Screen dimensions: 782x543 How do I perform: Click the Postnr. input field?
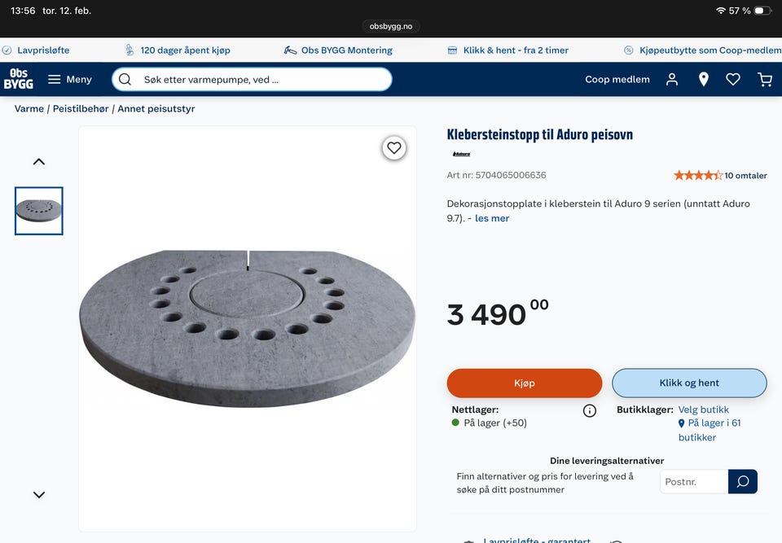pos(693,481)
